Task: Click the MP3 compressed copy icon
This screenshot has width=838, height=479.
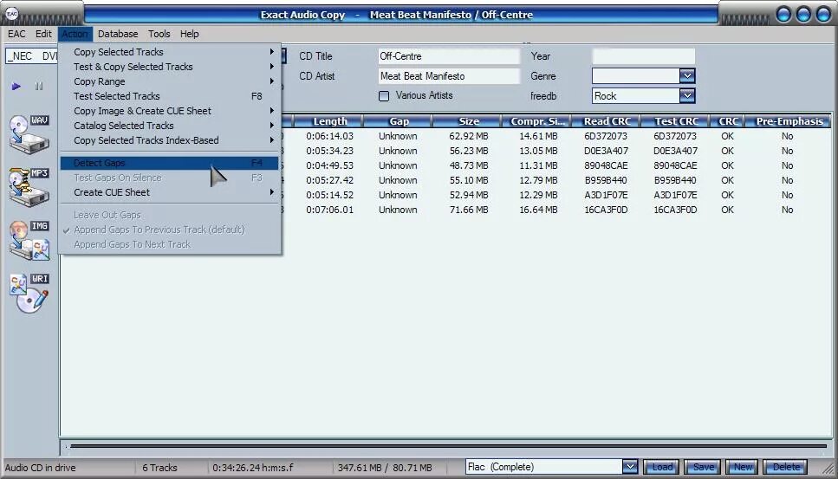Action: [29, 187]
